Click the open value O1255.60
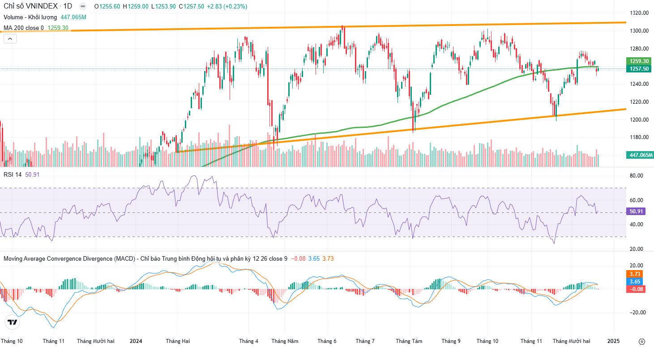654x347 pixels. [x=107, y=6]
